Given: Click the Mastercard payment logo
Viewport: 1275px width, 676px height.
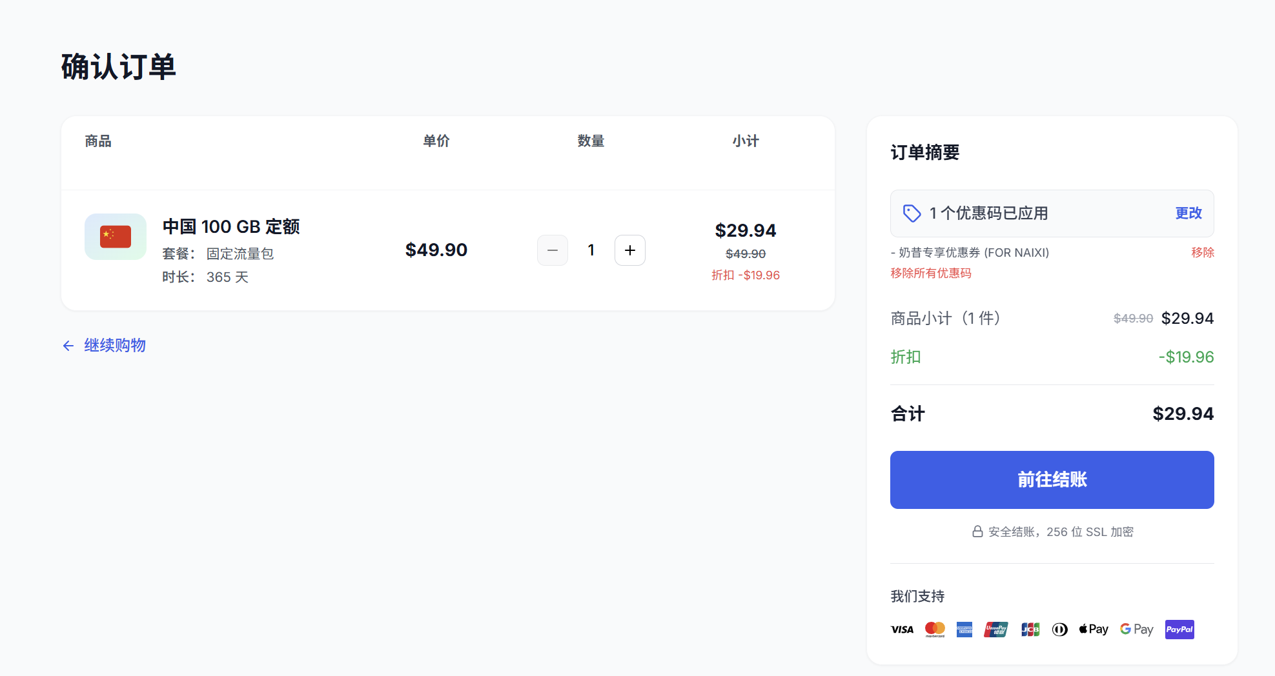Looking at the screenshot, I should pos(935,630).
